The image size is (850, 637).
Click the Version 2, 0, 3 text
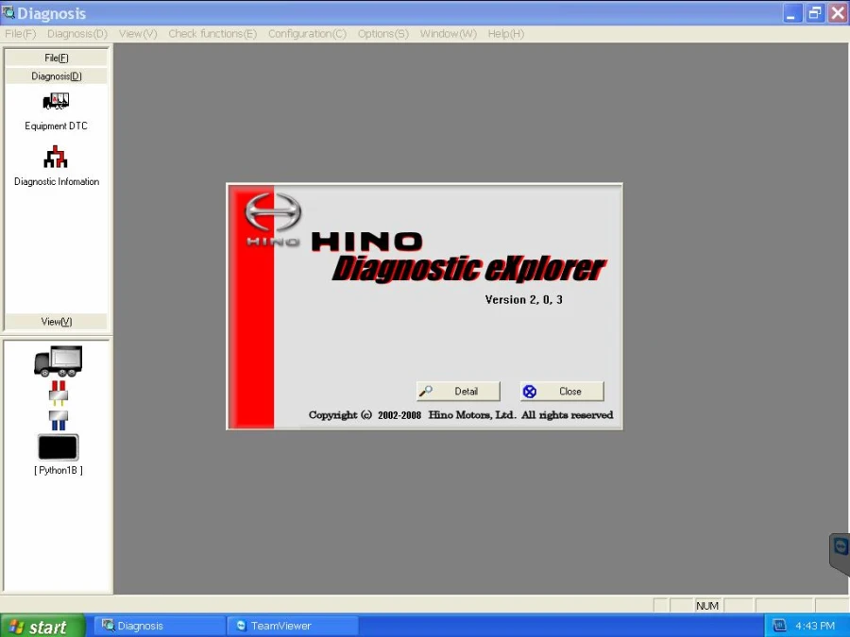tap(523, 299)
